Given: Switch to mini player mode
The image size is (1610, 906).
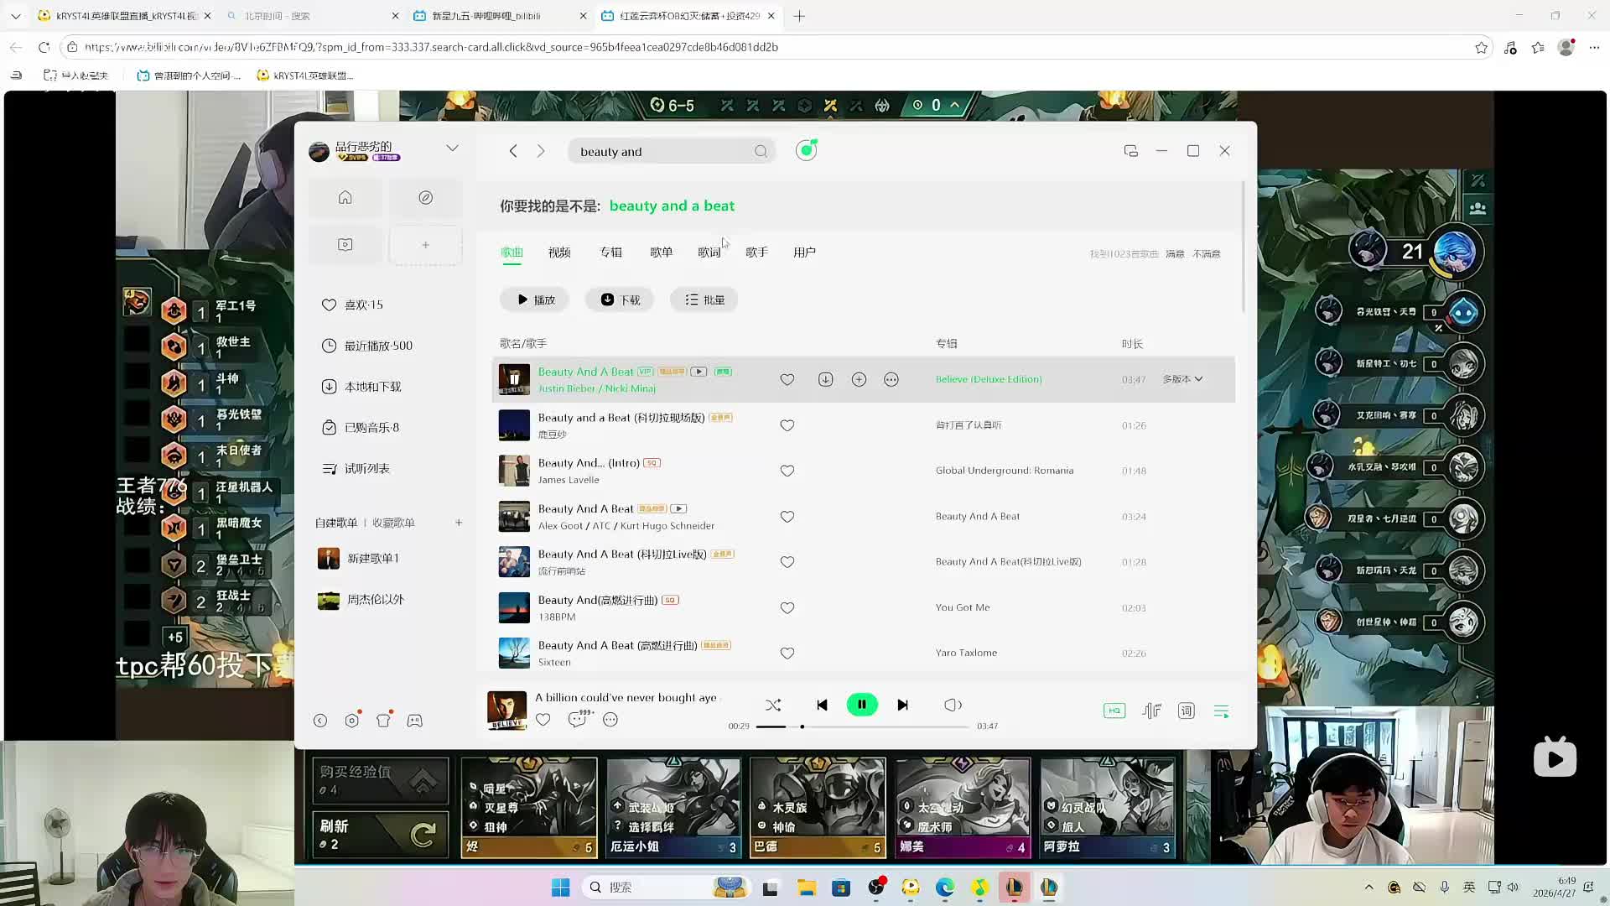Looking at the screenshot, I should tap(1130, 151).
